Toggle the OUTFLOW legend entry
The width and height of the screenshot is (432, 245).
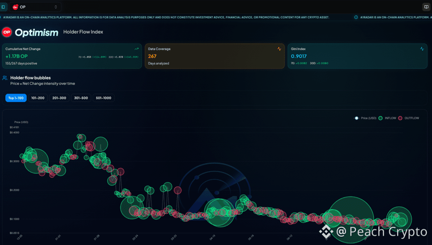point(409,118)
